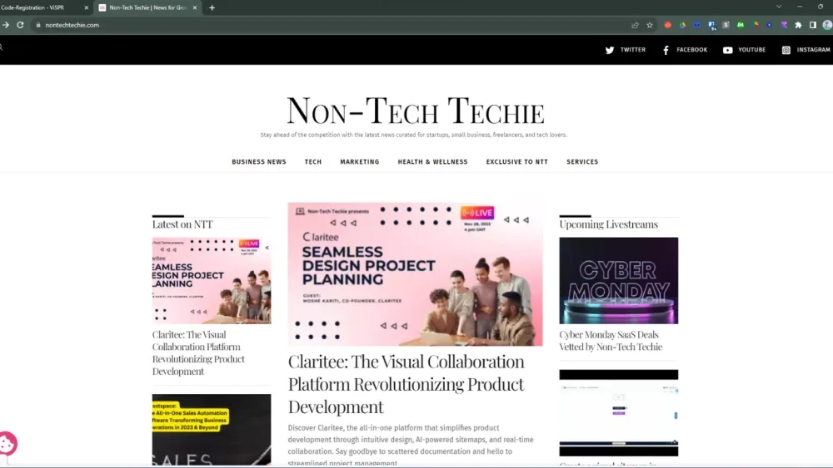Viewport: 833px width, 468px height.
Task: Click the Latest on NTT heading
Action: (182, 224)
